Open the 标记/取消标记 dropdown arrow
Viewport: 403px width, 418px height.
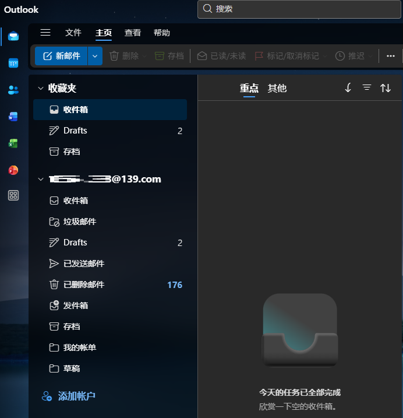point(325,56)
